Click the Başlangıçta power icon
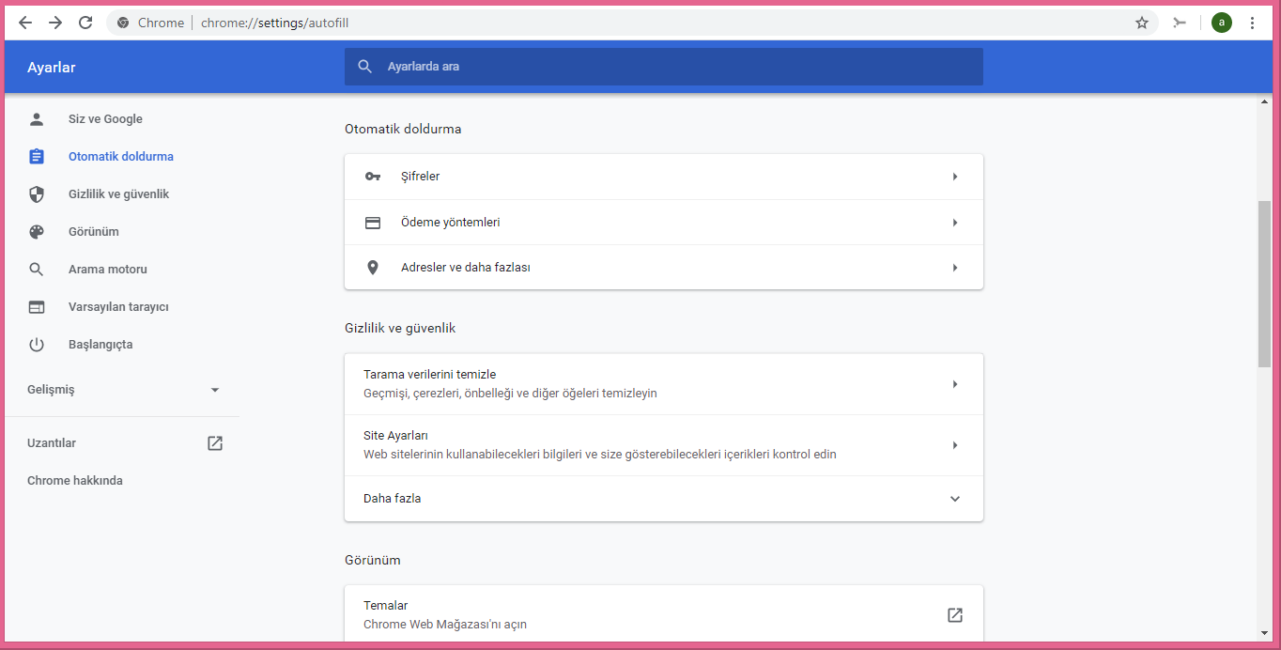 pos(36,344)
